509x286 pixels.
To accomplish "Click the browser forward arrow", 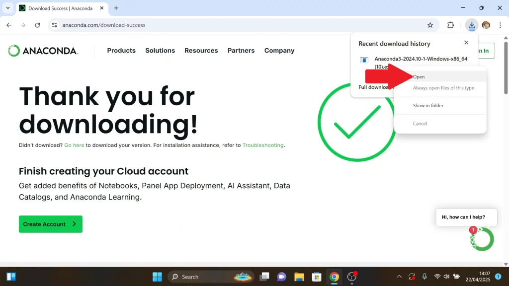I will coord(23,25).
